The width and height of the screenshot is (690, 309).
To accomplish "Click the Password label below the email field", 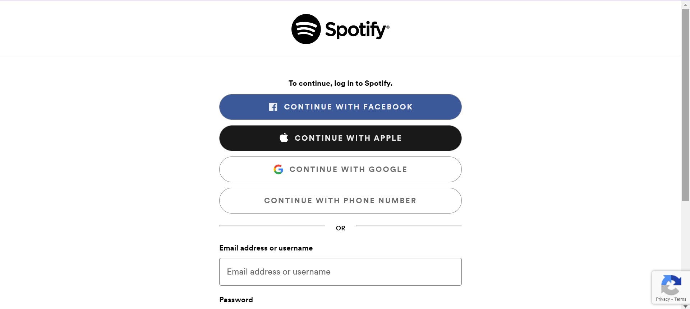I will tap(236, 299).
